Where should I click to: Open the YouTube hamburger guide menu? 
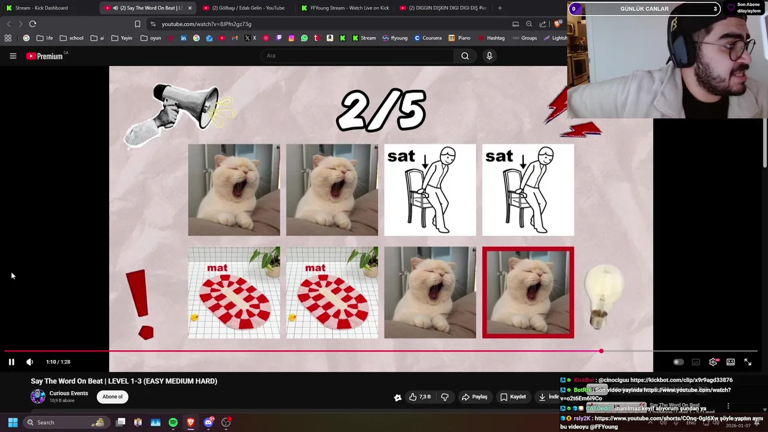pos(13,56)
